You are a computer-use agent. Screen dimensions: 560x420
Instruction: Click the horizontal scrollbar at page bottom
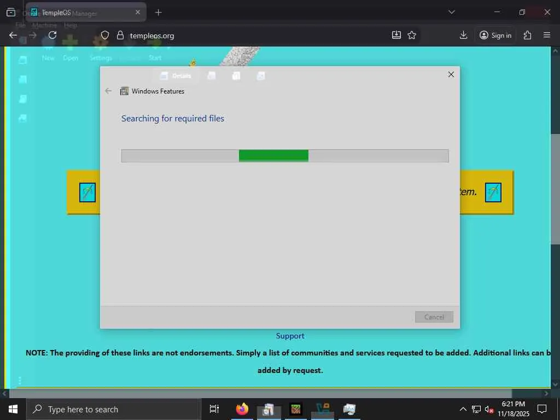tap(260, 394)
